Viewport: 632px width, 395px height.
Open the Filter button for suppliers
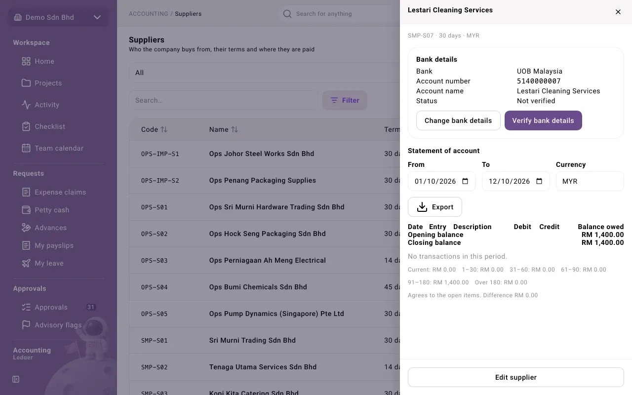click(345, 100)
